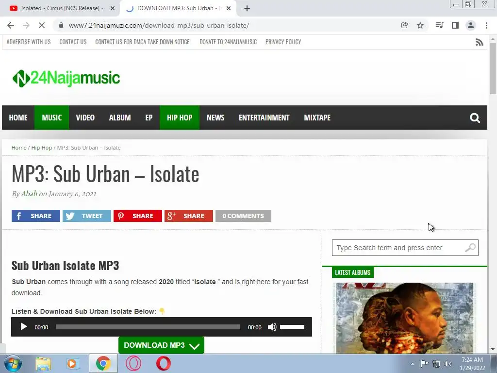Adjust the audio player volume slider

pos(292,327)
